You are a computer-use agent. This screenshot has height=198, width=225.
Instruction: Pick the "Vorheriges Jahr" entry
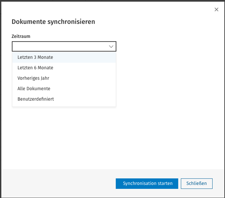pos(64,78)
